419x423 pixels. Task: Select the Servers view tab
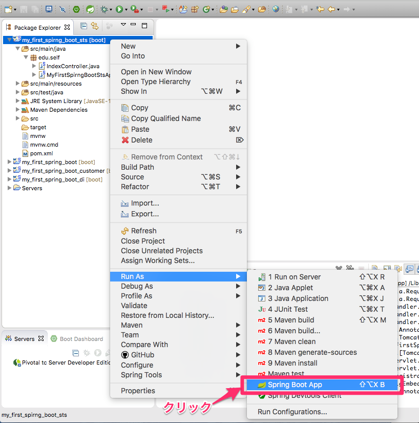24,338
